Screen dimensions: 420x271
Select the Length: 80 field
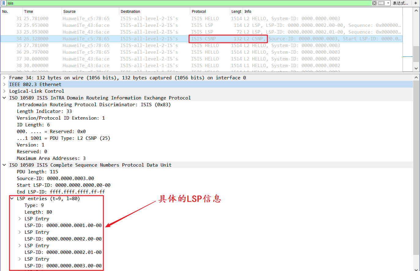point(38,212)
